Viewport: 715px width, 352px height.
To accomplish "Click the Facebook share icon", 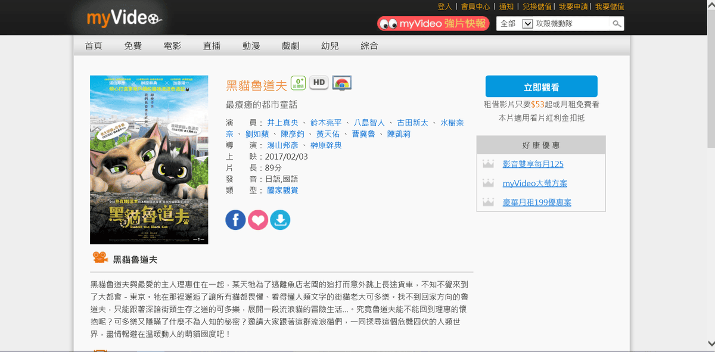I will click(235, 220).
